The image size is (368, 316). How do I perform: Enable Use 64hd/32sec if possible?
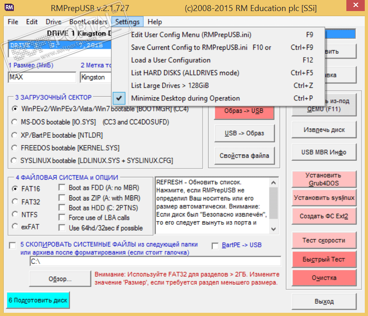(x=62, y=228)
